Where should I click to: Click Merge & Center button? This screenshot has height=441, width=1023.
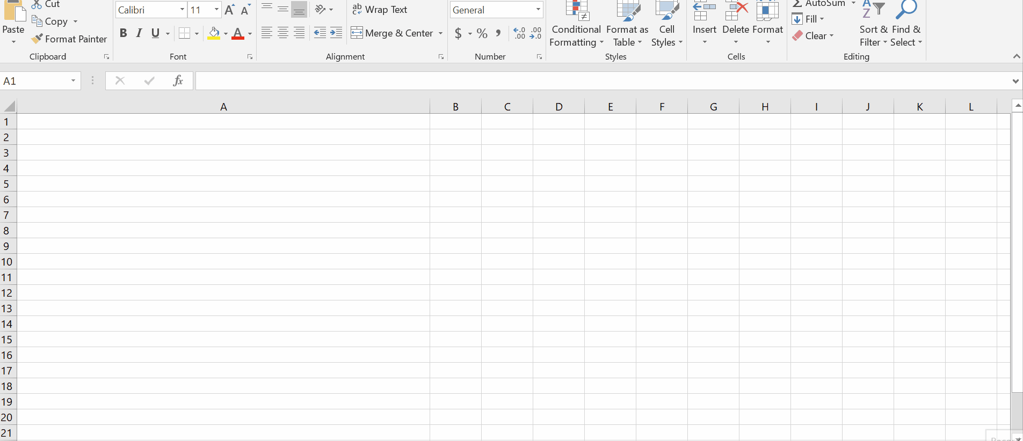[392, 33]
